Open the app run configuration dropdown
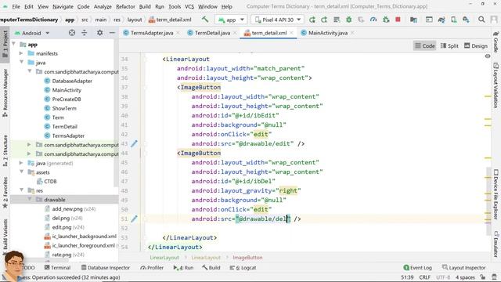Viewport: 501px width, 282px height. [231, 20]
